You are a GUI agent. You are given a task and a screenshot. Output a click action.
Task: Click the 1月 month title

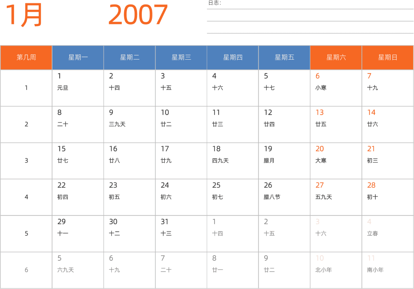pos(24,15)
